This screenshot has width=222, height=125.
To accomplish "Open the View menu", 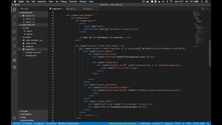I will (x=51, y=1).
